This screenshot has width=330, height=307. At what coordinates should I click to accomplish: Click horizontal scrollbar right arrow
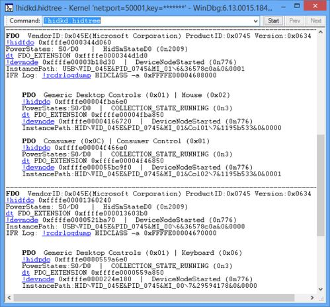click(312, 298)
